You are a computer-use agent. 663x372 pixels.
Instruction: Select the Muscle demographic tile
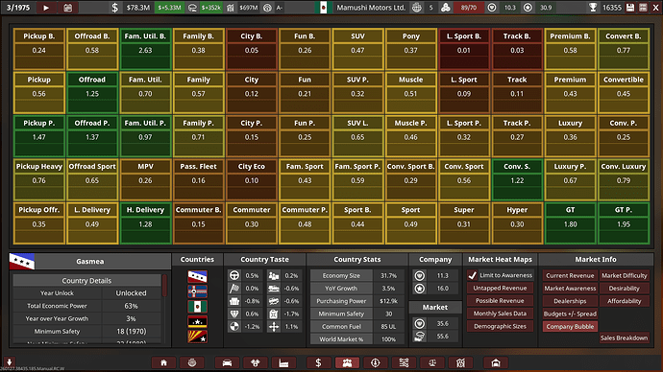[x=410, y=93]
